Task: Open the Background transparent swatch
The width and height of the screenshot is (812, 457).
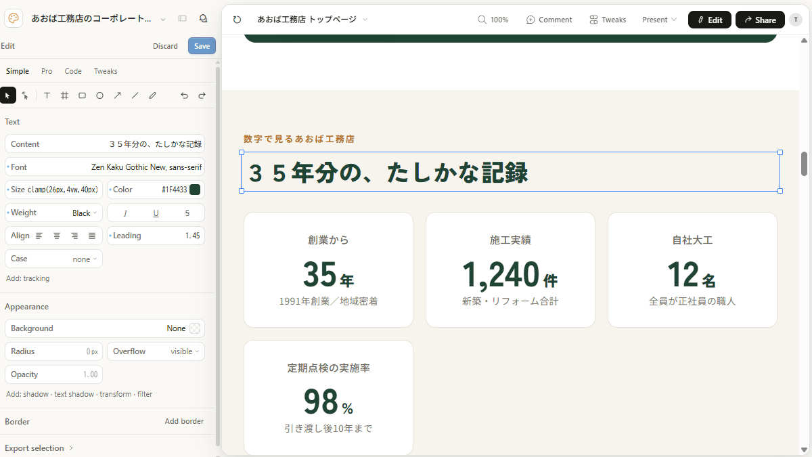Action: 195,328
